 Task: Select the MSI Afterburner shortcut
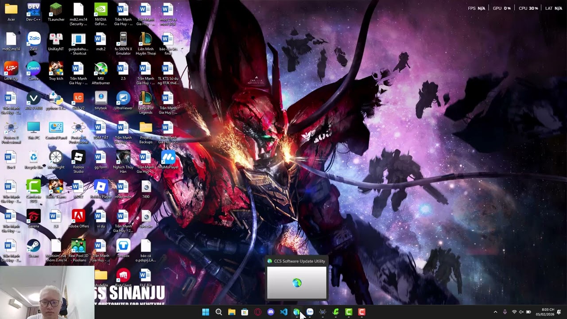click(x=101, y=74)
